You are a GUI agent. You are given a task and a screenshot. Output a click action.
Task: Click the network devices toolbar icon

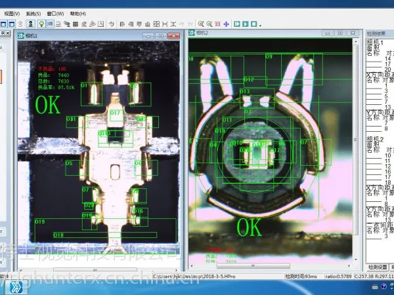pyautogui.click(x=67, y=24)
